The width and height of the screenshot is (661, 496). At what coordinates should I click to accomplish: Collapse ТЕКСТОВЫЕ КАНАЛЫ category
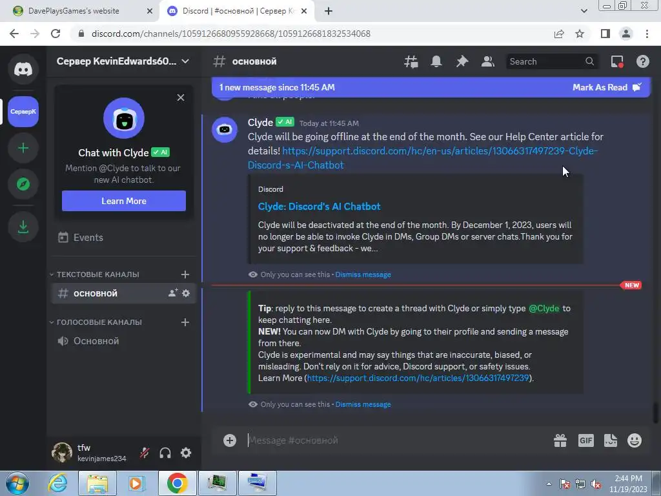tap(94, 274)
